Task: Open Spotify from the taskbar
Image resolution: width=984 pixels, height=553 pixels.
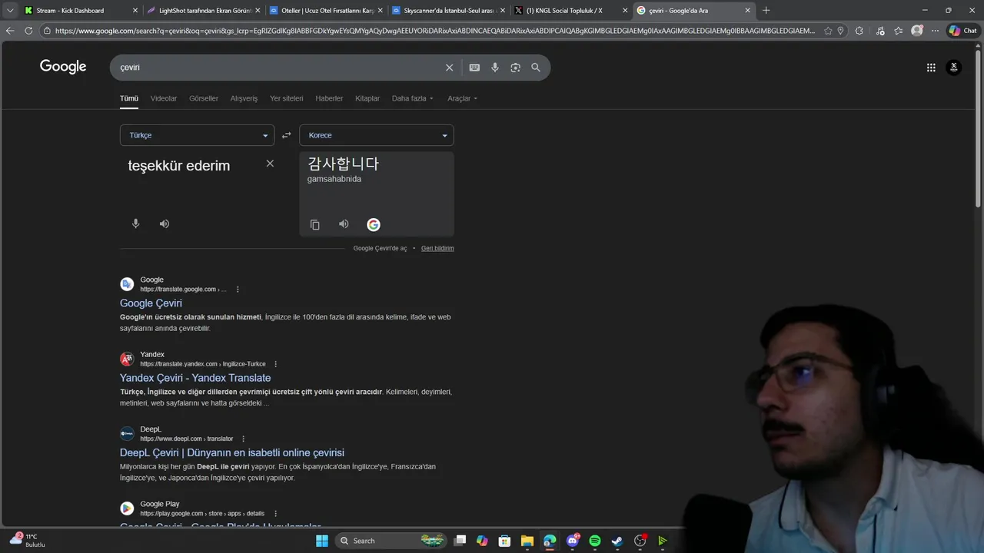Action: click(x=594, y=541)
